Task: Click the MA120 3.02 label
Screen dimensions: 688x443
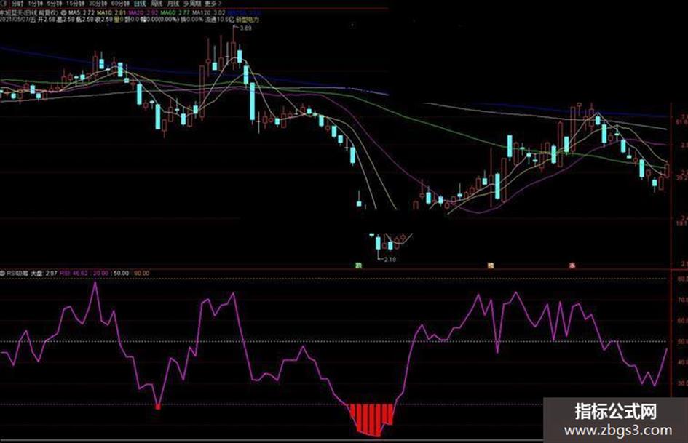Action: (208, 13)
